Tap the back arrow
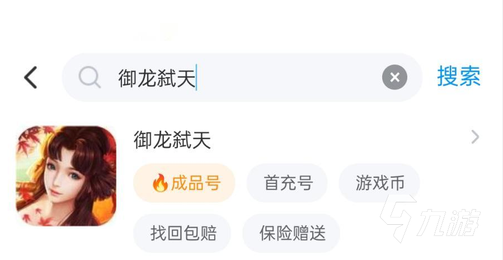 pyautogui.click(x=31, y=78)
